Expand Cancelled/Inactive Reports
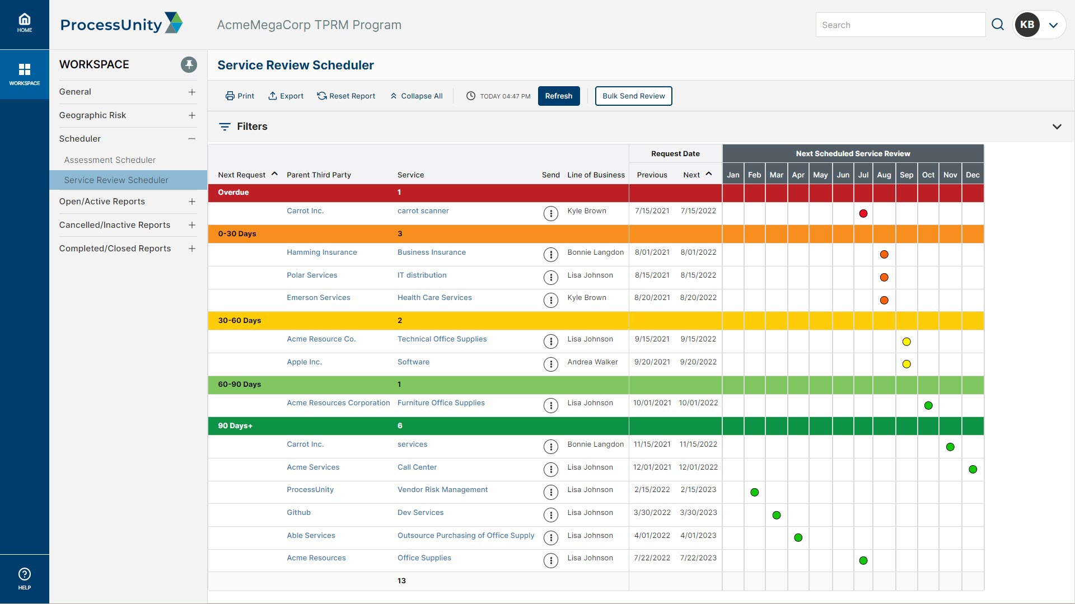The width and height of the screenshot is (1075, 604). pyautogui.click(x=192, y=225)
